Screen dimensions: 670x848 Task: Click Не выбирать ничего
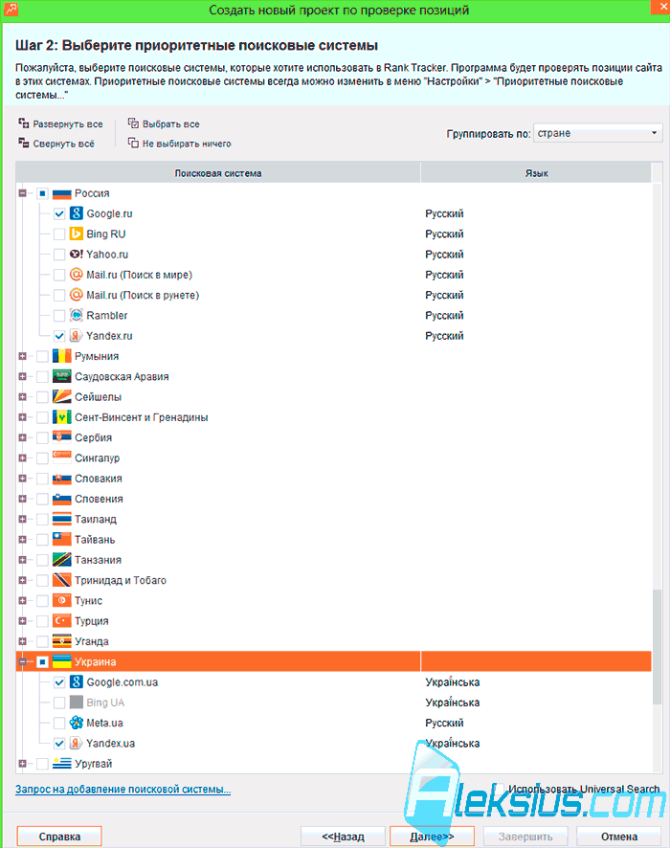click(x=180, y=144)
